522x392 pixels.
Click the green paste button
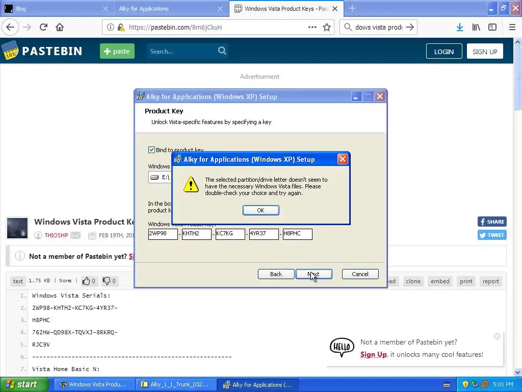117,51
